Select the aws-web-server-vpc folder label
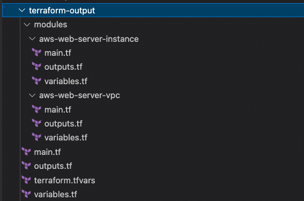Image resolution: width=304 pixels, height=201 pixels. (79, 95)
